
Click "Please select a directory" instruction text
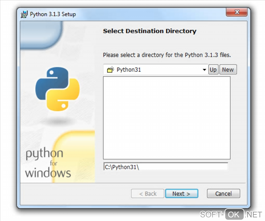(167, 55)
